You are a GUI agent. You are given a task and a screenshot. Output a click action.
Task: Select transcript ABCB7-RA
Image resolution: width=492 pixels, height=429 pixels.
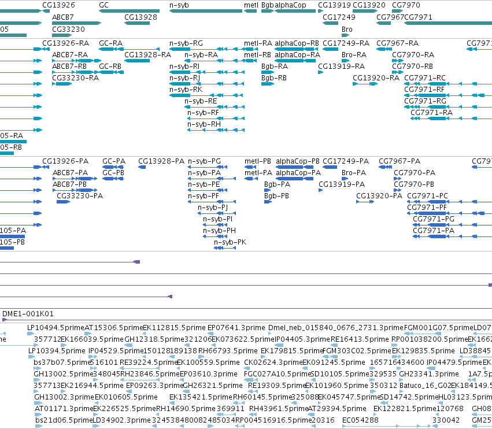70,54
